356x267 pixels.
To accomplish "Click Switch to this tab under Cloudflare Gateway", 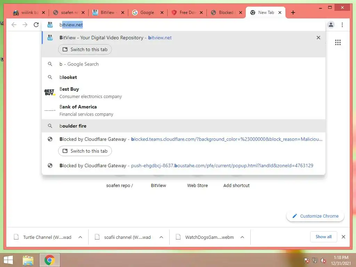I will (x=85, y=151).
